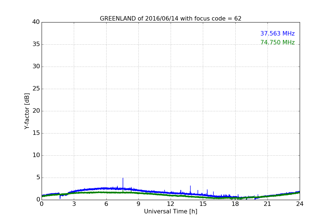Click the x-axis tick label 6

pos(106,204)
